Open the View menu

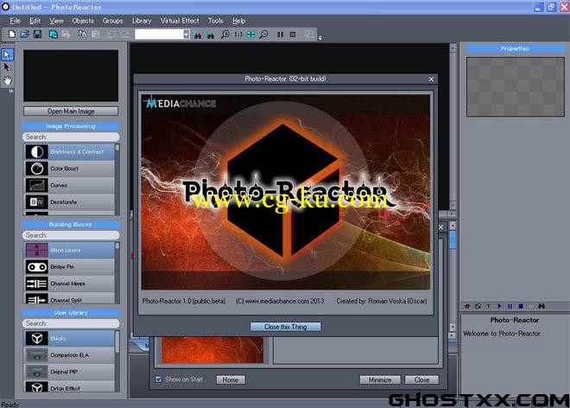[56, 21]
